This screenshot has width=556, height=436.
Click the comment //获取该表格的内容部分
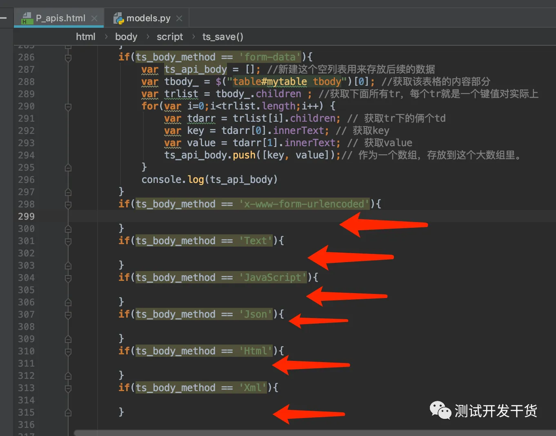coord(436,82)
